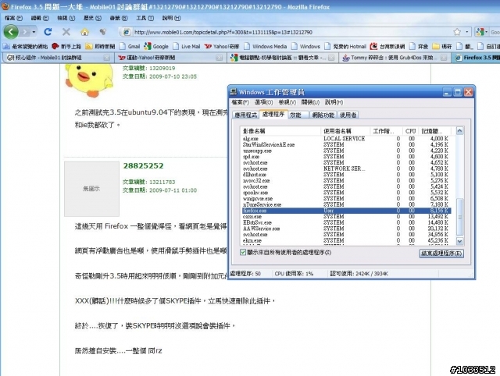Viewport: 500px width, 376px height.
Task: Open the 歷史 menu in Firefox
Action: 92,18
